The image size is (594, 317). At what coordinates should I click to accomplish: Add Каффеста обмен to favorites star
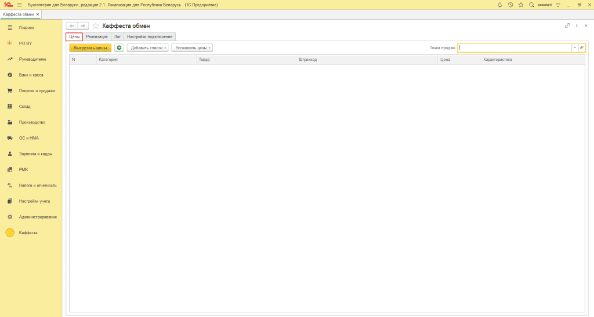click(96, 25)
